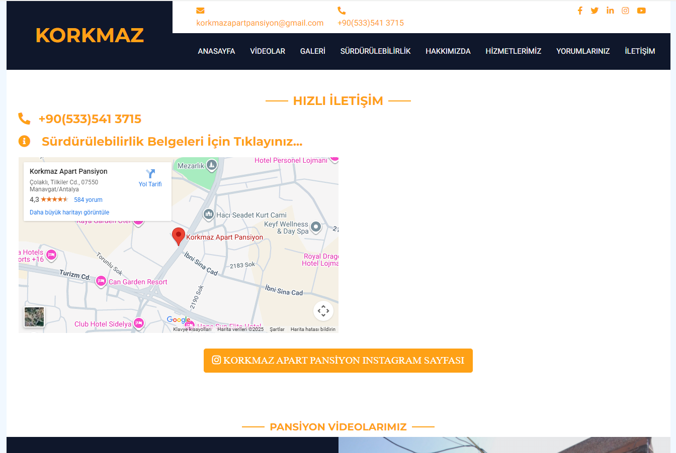
Task: Open the 584 yorum reviews link
Action: coord(88,199)
